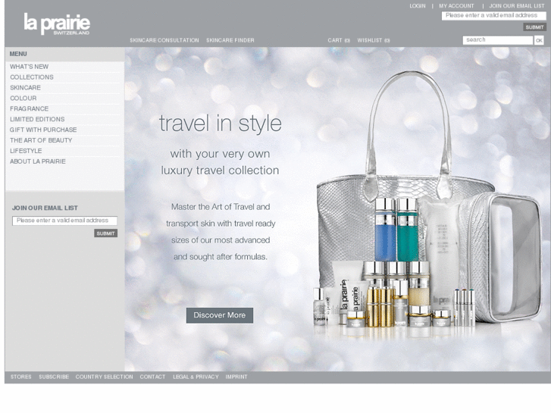Click the sidebar SUBMIT button

tap(106, 233)
